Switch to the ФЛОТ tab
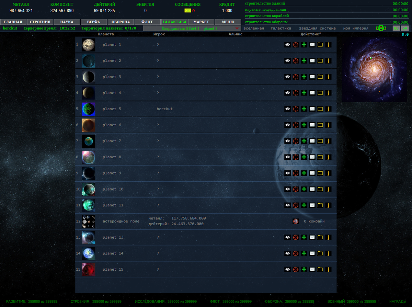 147,22
